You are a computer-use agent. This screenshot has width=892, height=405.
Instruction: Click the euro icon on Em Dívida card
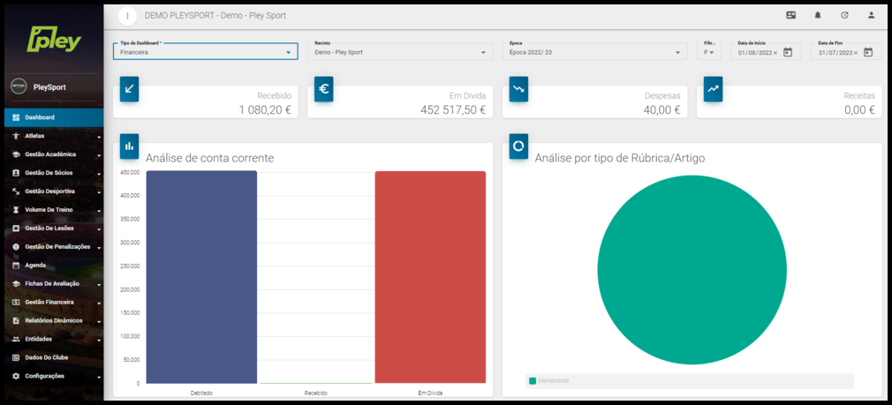(x=324, y=88)
